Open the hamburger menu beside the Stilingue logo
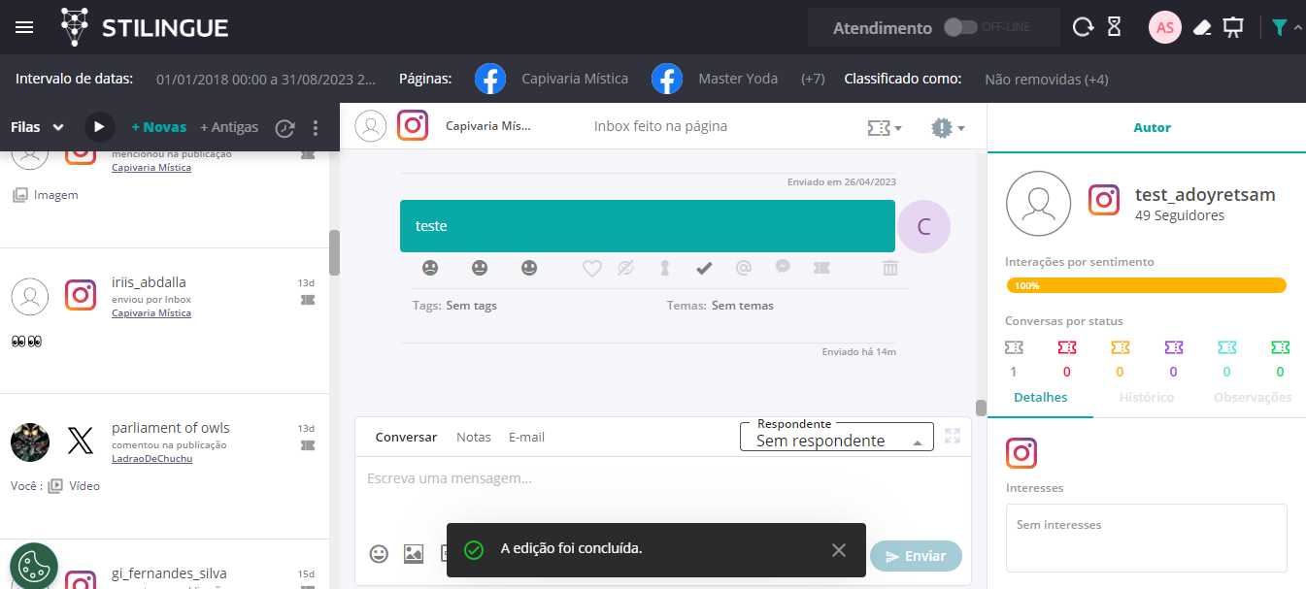The image size is (1306, 589). 24,27
